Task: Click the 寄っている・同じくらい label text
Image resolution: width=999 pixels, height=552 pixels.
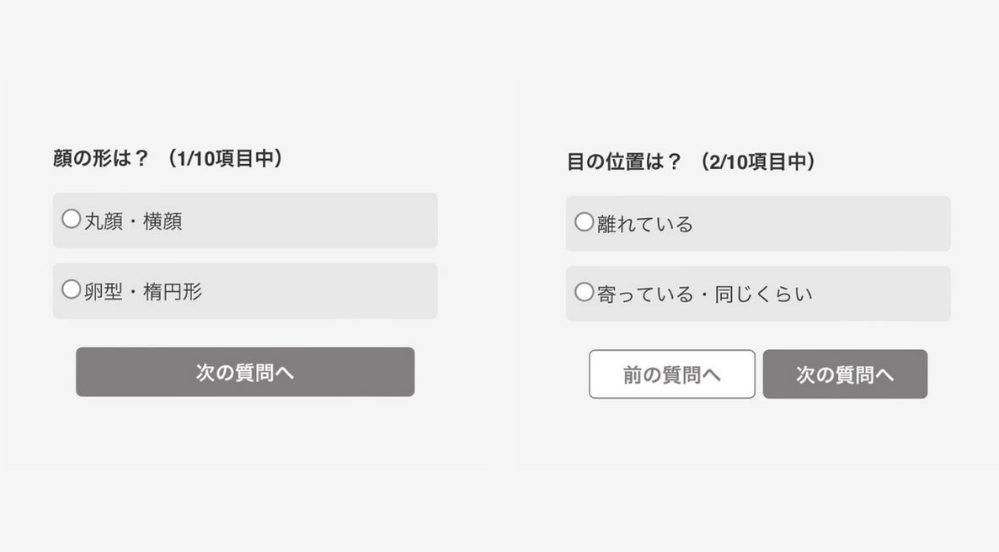Action: (705, 295)
